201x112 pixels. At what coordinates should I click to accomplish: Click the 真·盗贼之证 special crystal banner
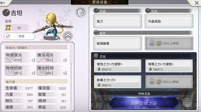[143, 103]
